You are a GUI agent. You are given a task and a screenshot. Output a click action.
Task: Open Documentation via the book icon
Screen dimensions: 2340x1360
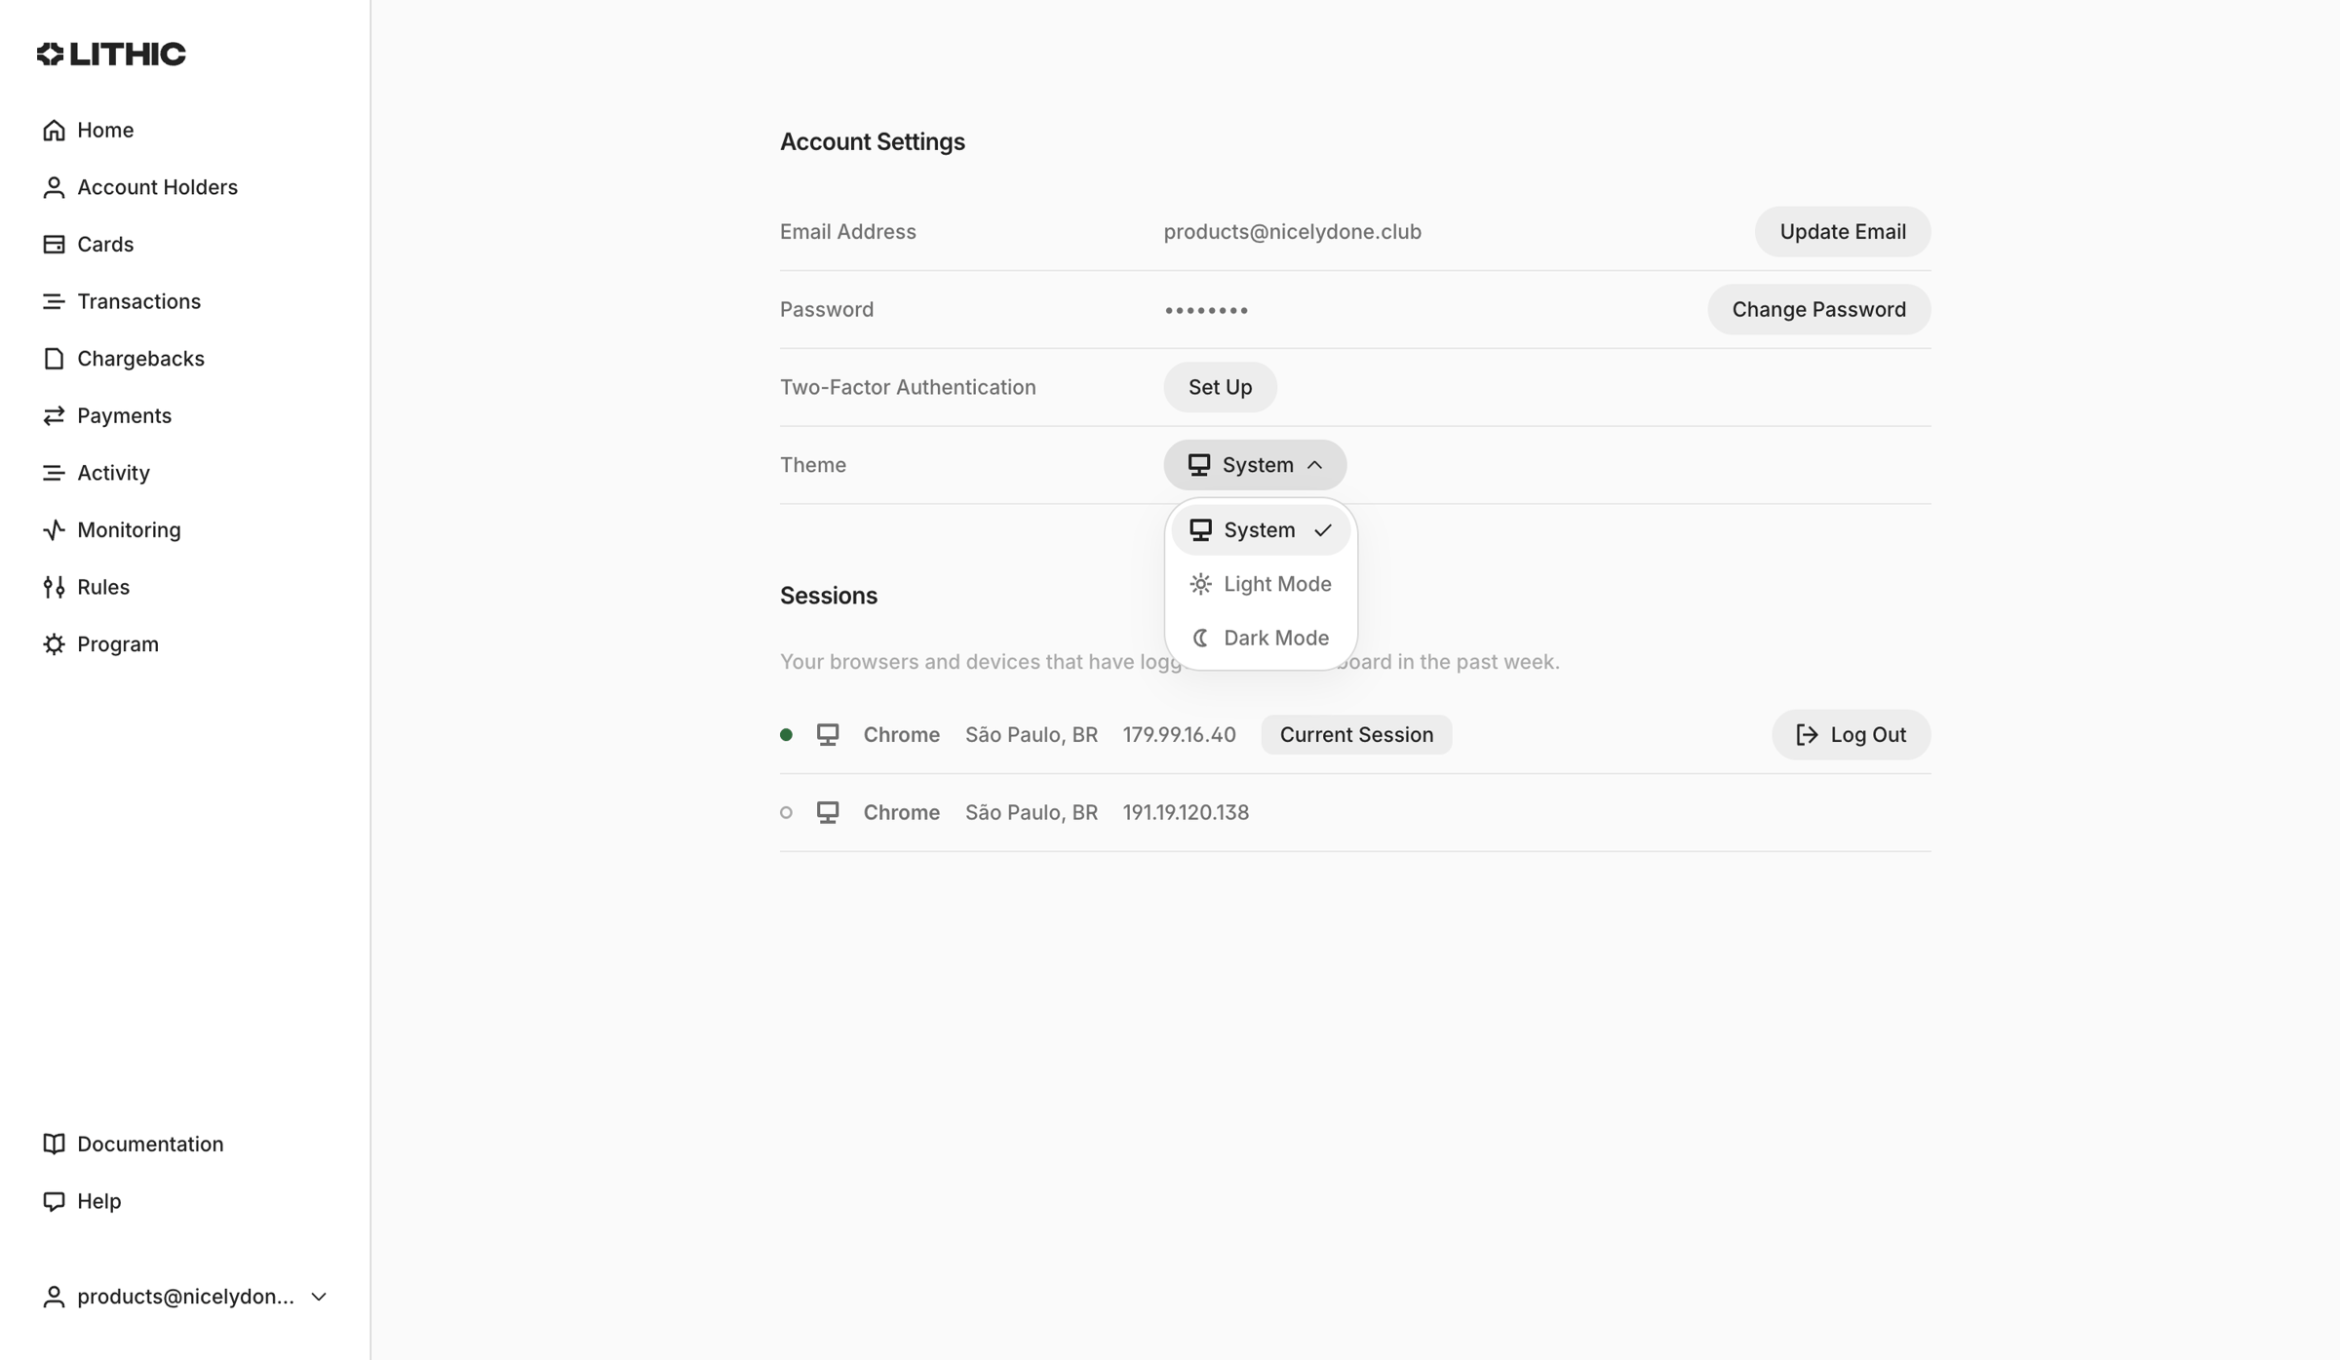(x=54, y=1144)
